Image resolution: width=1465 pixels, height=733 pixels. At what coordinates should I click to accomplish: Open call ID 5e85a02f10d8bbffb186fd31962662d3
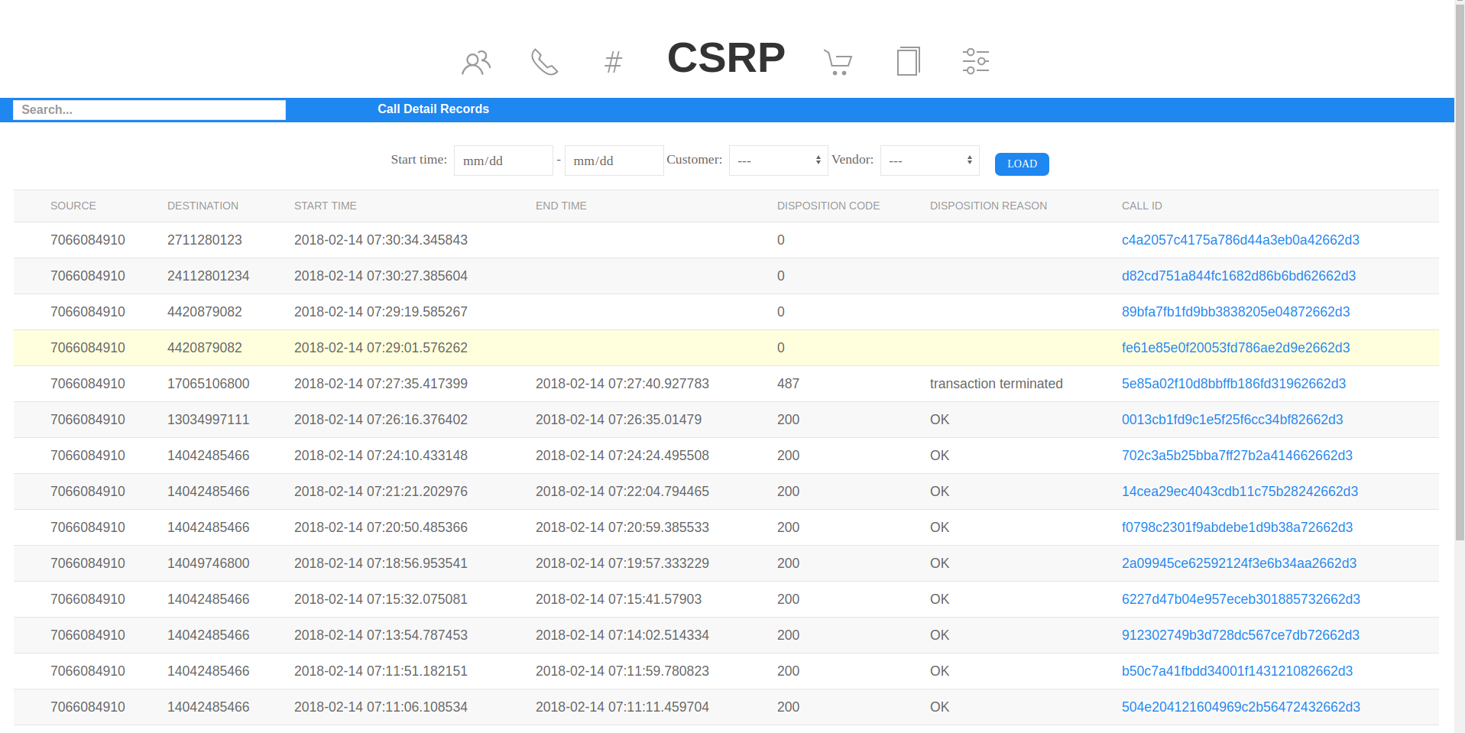[x=1233, y=384]
